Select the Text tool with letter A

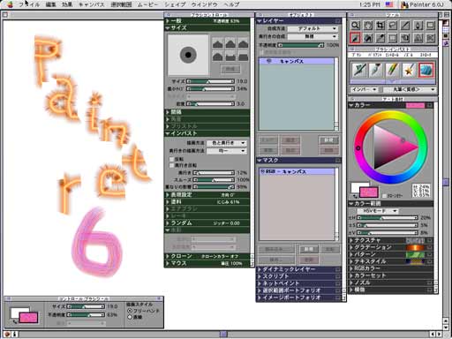pyautogui.click(x=418, y=38)
